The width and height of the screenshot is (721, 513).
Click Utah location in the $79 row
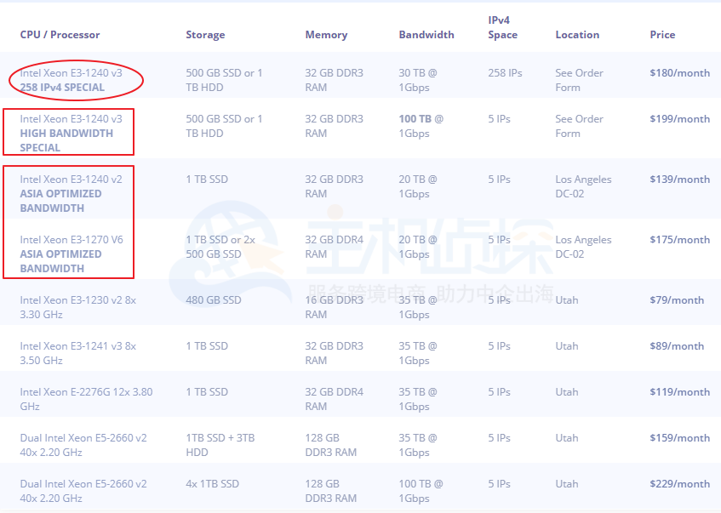tap(567, 300)
